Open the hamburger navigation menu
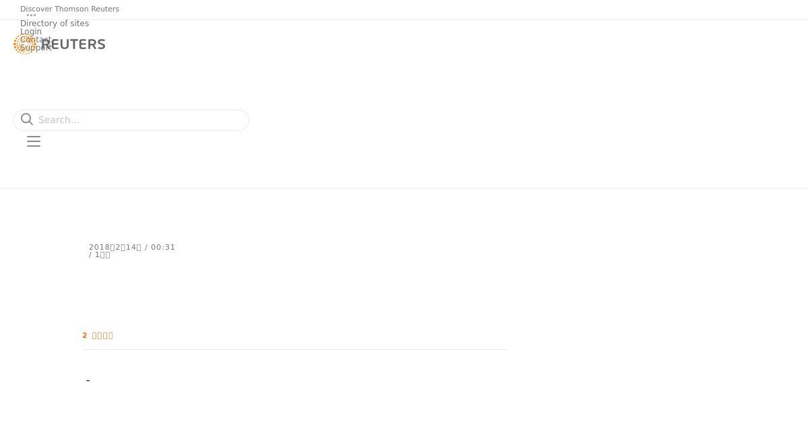808x424 pixels. (34, 141)
